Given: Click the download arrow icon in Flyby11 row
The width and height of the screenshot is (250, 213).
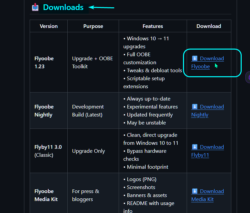Looking at the screenshot, I should tap(195, 147).
